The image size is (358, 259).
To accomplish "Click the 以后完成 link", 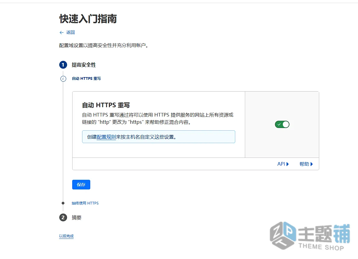I will pos(66,236).
